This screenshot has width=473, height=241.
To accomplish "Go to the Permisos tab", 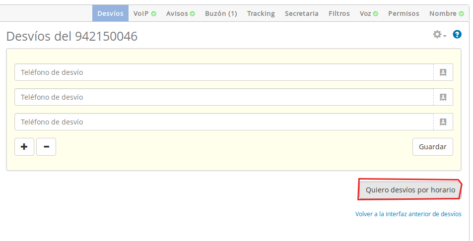I will click(404, 13).
